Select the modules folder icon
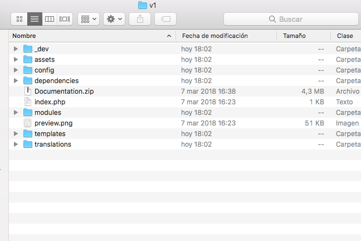 pyautogui.click(x=28, y=112)
